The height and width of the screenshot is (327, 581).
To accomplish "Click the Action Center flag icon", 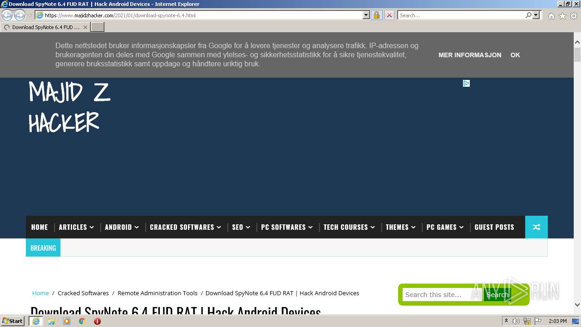I will coord(538,321).
